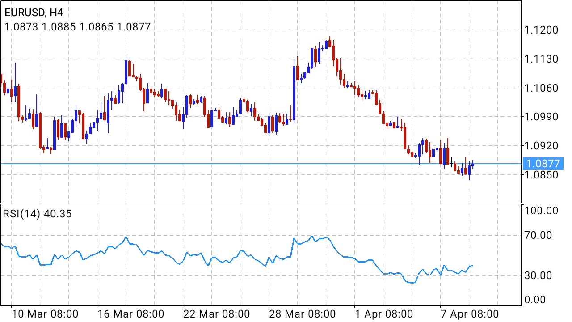The image size is (572, 322).
Task: Select the 1.0990 price axis label
Action: 542,117
